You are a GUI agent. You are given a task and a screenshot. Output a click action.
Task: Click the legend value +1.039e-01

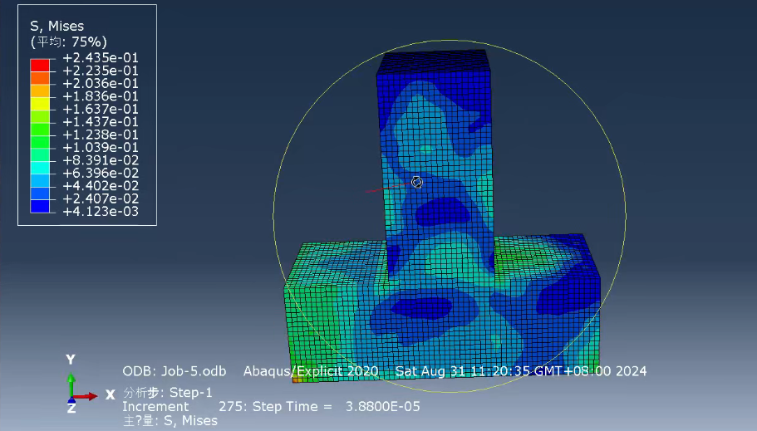click(x=101, y=147)
